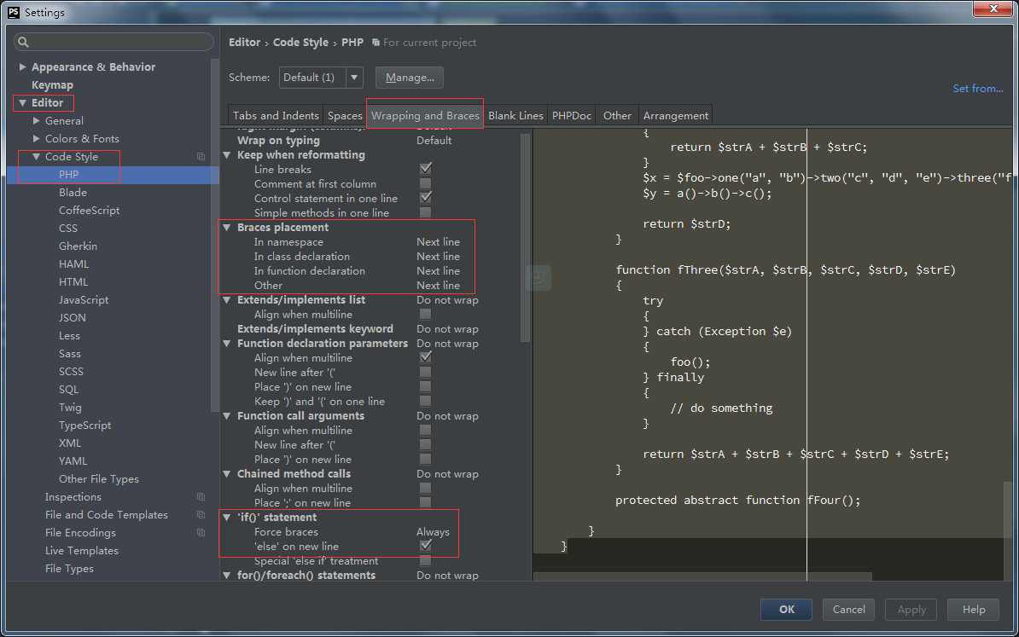Open Help for settings

tap(974, 609)
